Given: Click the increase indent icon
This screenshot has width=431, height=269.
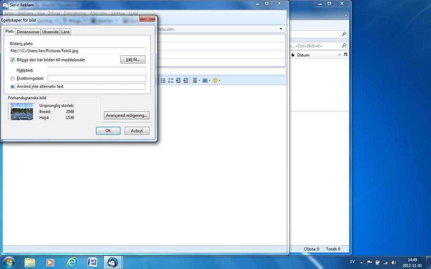Looking at the screenshot, I should pyautogui.click(x=186, y=80).
